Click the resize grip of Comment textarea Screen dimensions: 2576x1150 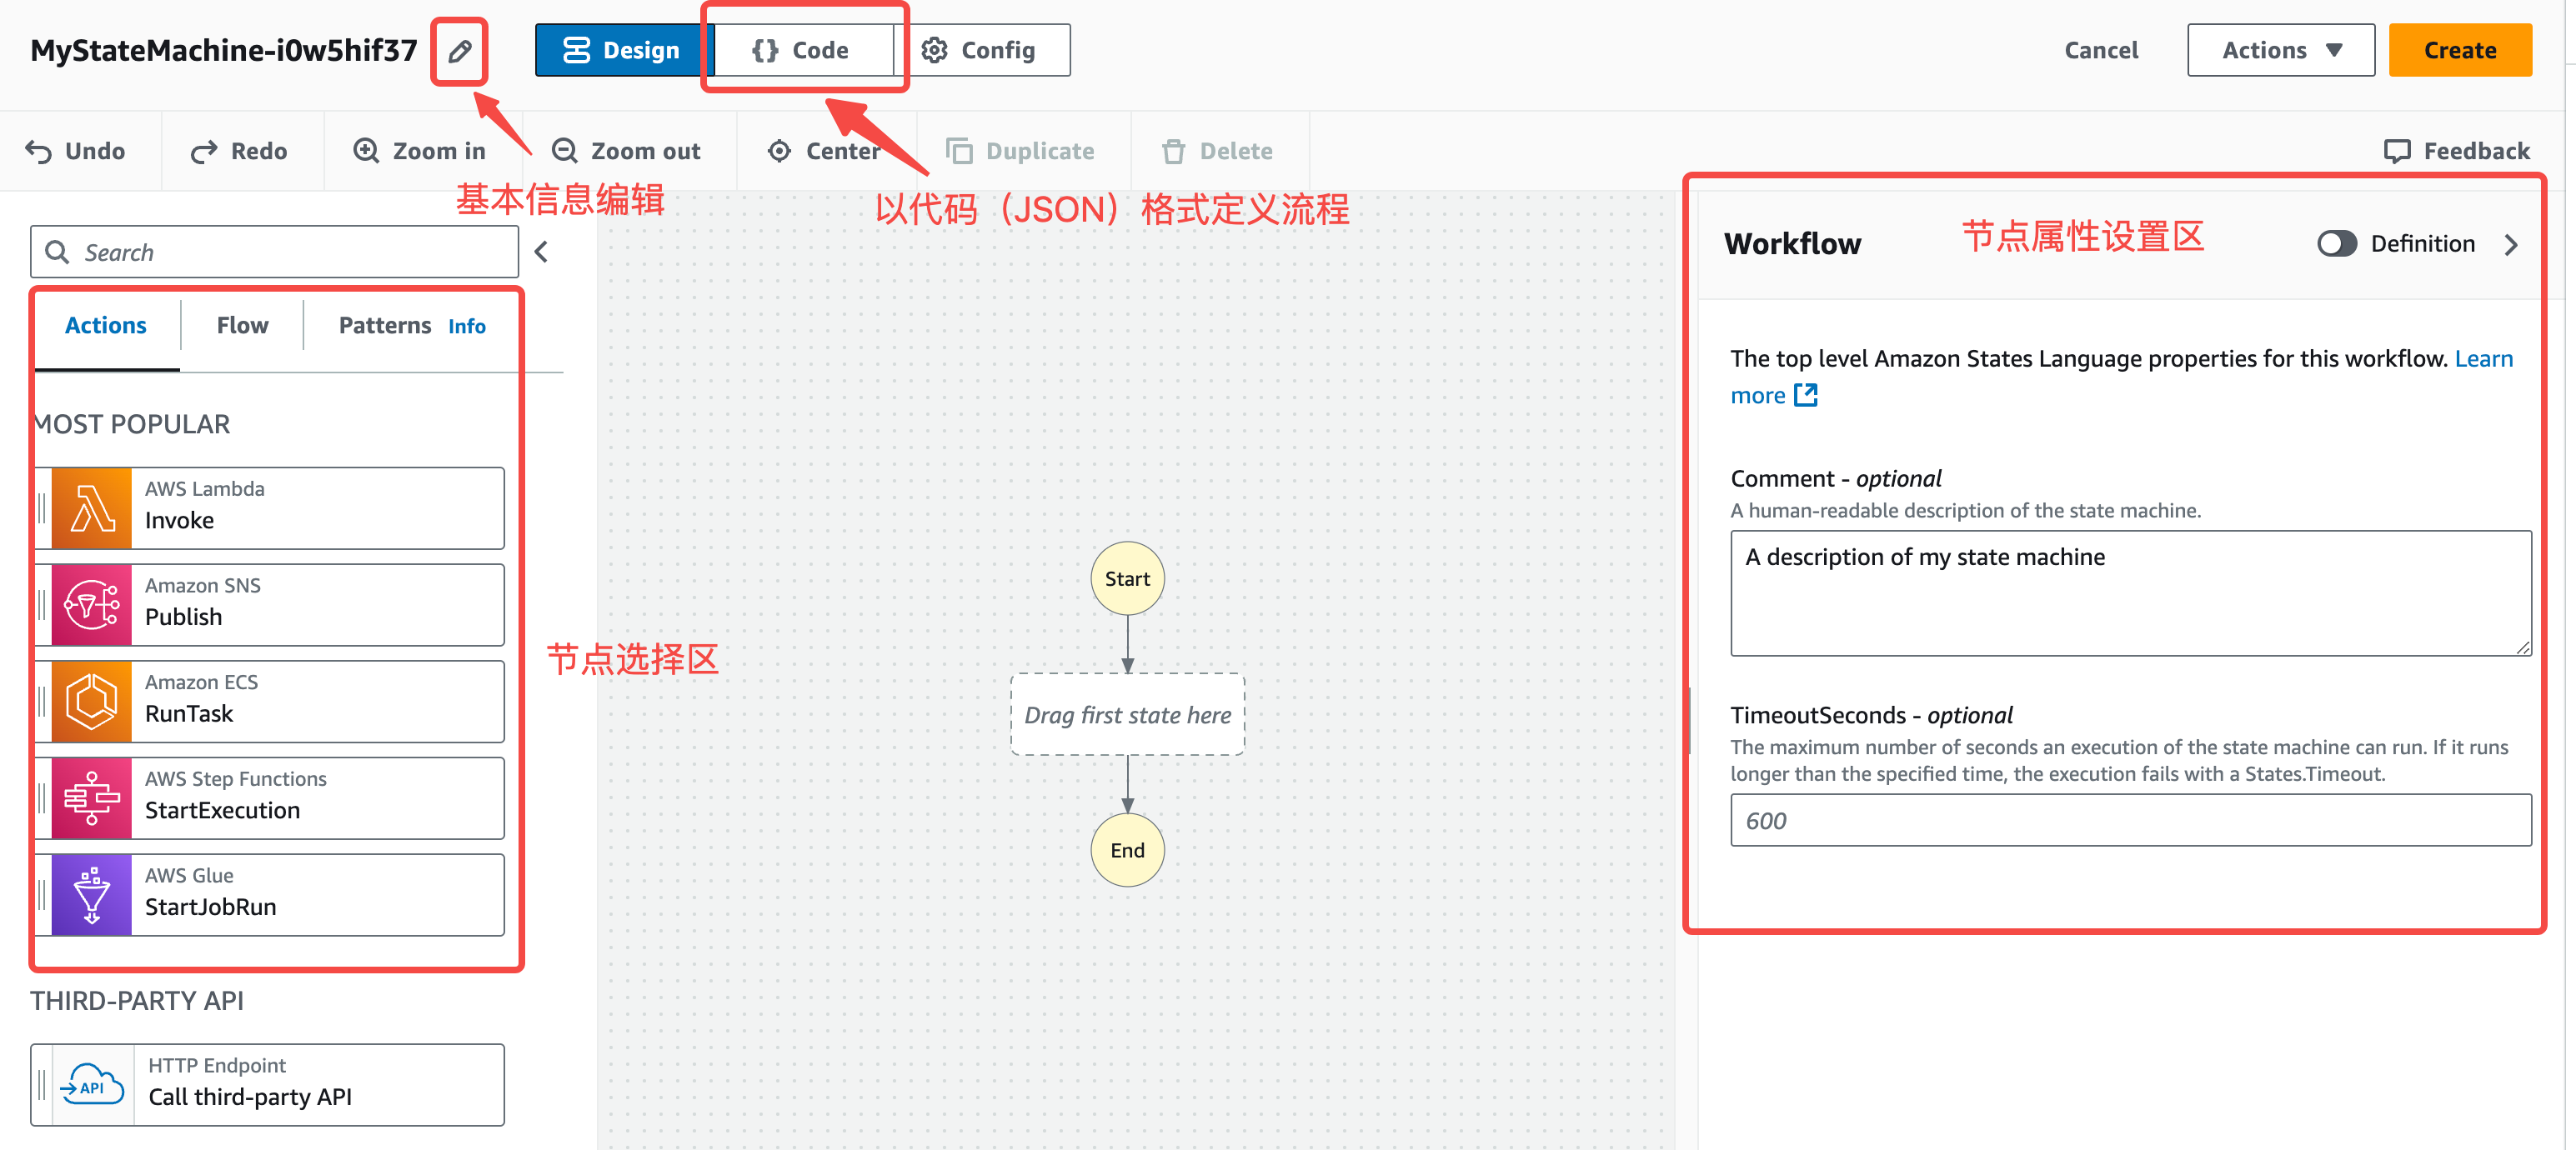pos(2522,647)
